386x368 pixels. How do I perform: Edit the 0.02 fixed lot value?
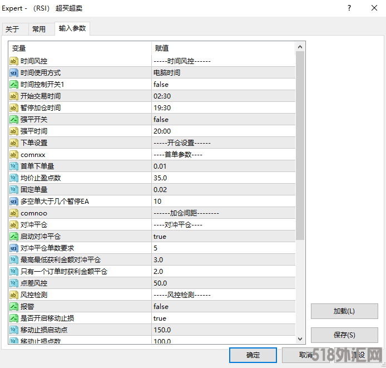tap(223, 189)
